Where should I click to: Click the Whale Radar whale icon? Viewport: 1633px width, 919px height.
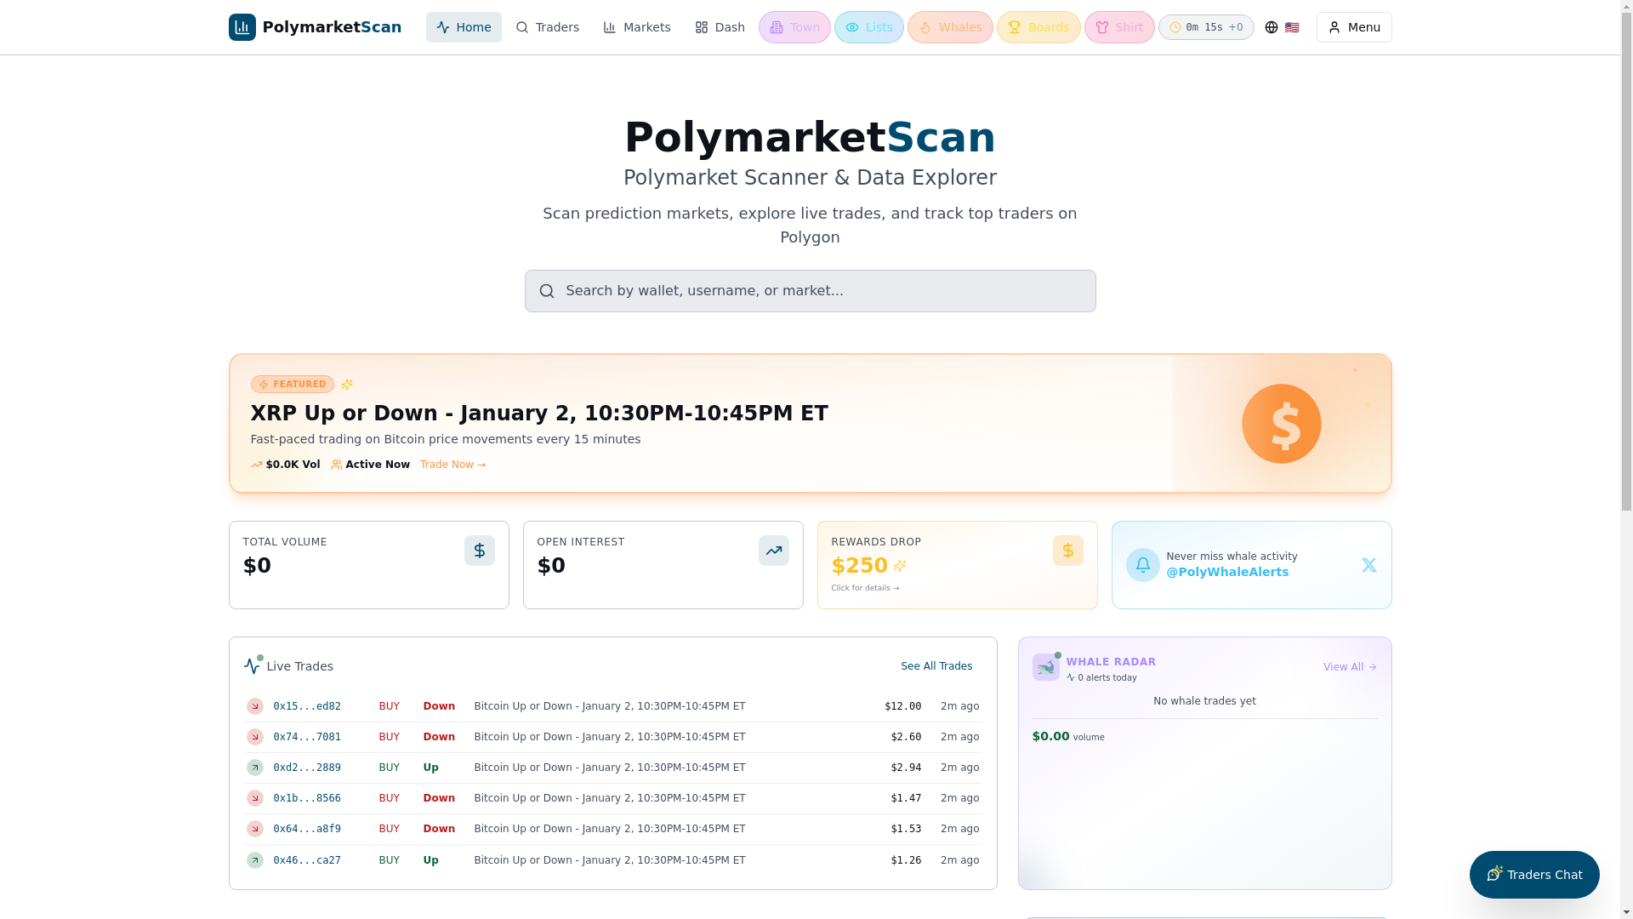[1046, 667]
